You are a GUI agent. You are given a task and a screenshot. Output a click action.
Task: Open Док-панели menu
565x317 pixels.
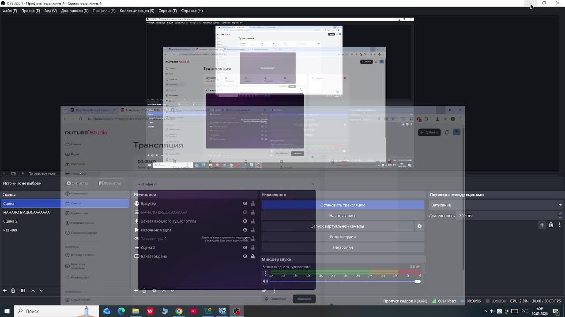[x=75, y=11]
